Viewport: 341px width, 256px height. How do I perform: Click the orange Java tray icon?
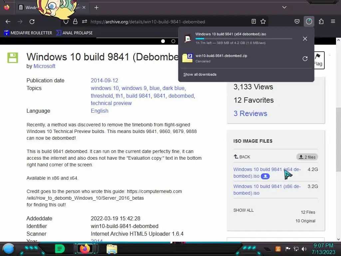pyautogui.click(x=278, y=249)
